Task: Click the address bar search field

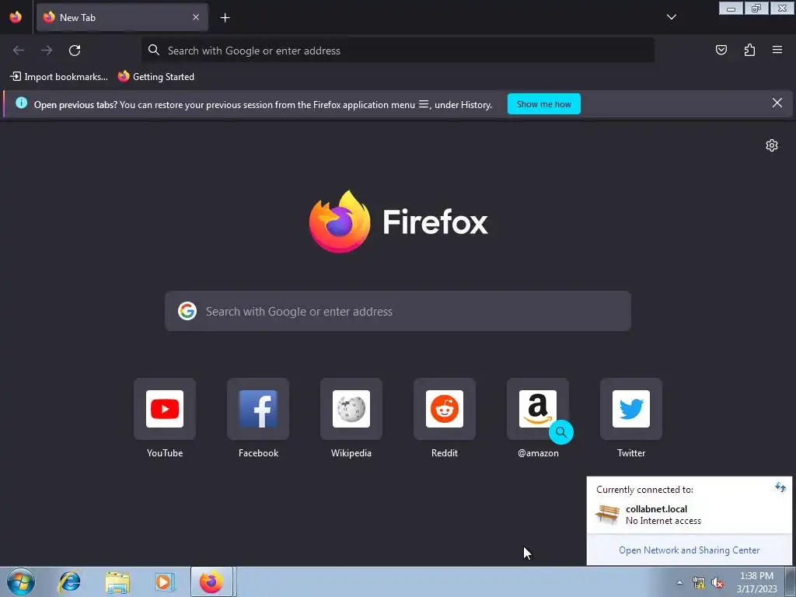Action: [x=397, y=51]
